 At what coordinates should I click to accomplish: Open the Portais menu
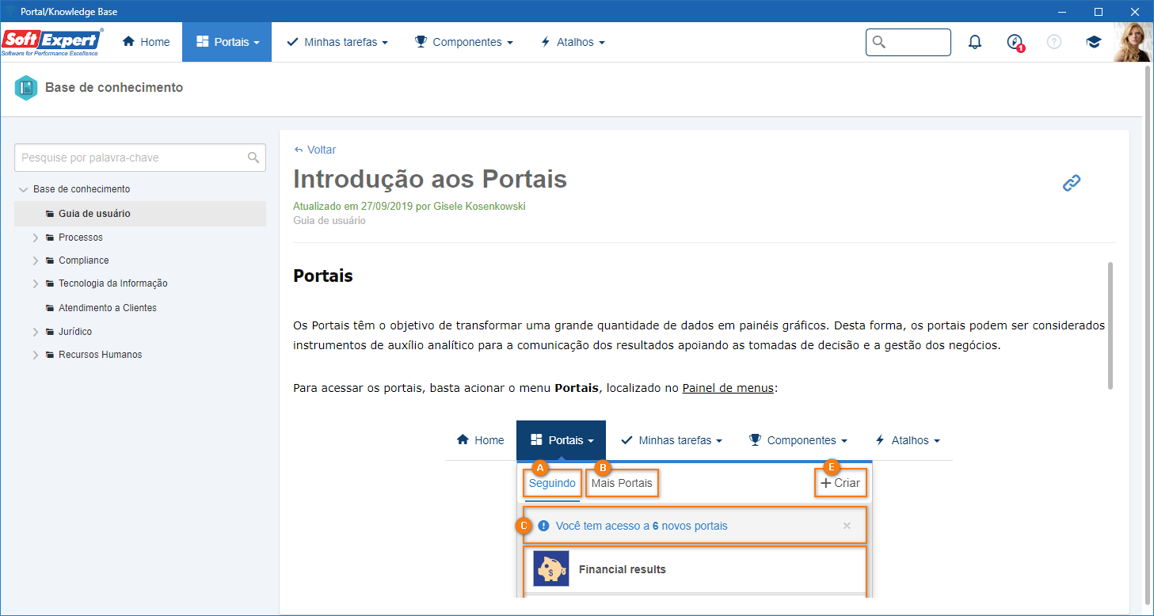[x=227, y=42]
